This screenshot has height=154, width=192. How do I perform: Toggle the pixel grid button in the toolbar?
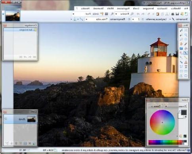pos(107,14)
